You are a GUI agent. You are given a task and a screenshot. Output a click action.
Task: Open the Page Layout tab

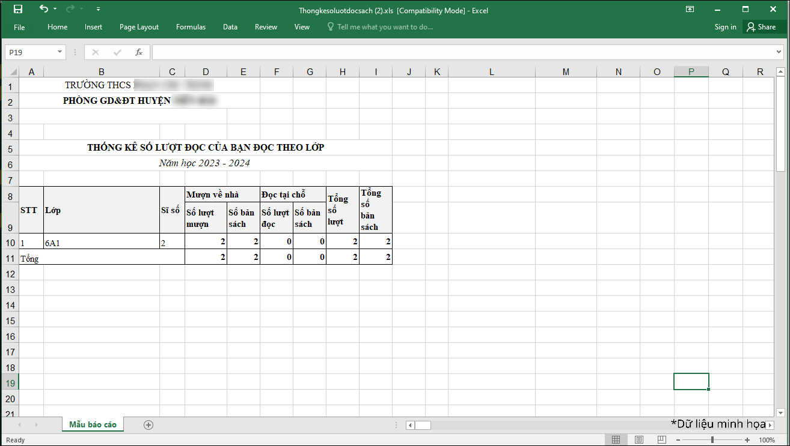coord(139,27)
